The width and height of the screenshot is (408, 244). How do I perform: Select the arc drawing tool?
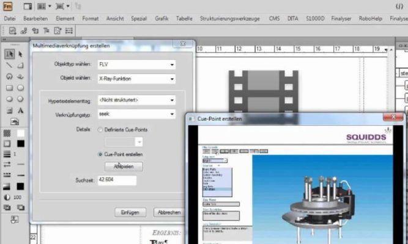tap(9, 77)
